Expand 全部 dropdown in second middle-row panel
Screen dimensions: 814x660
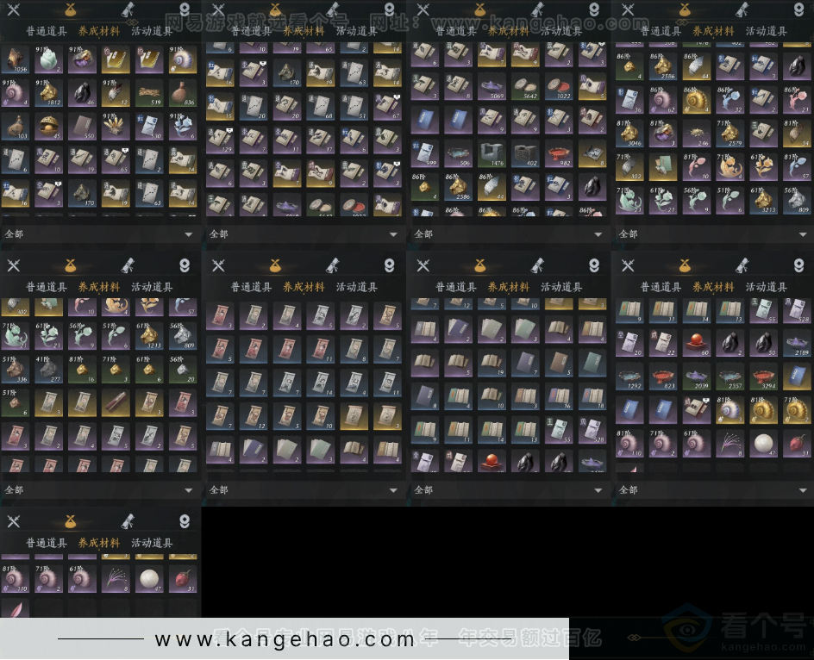click(x=304, y=489)
